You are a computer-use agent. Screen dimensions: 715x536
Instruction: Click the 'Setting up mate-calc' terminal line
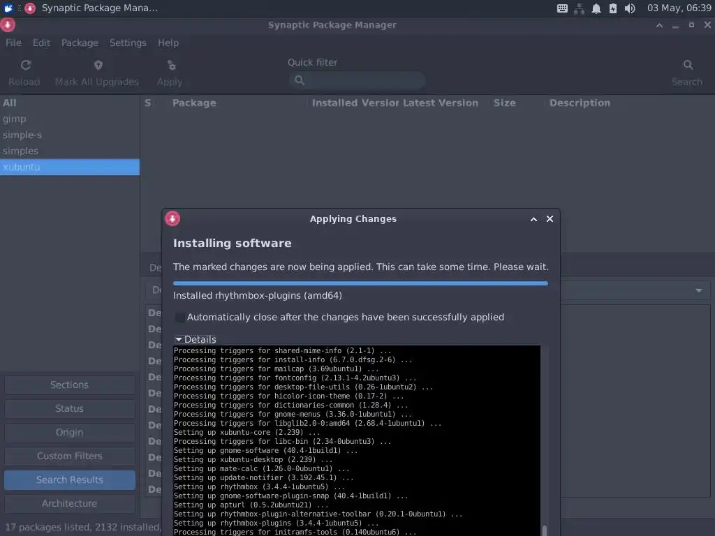coord(261,468)
